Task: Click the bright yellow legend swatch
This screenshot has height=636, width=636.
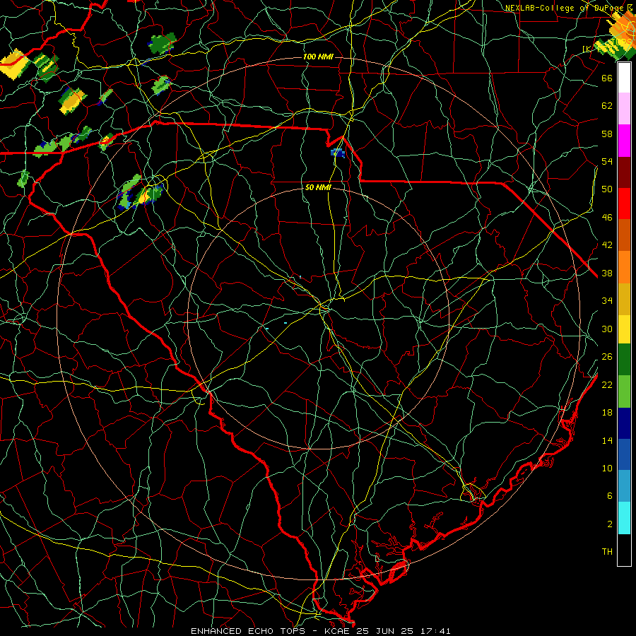Action: click(624, 329)
